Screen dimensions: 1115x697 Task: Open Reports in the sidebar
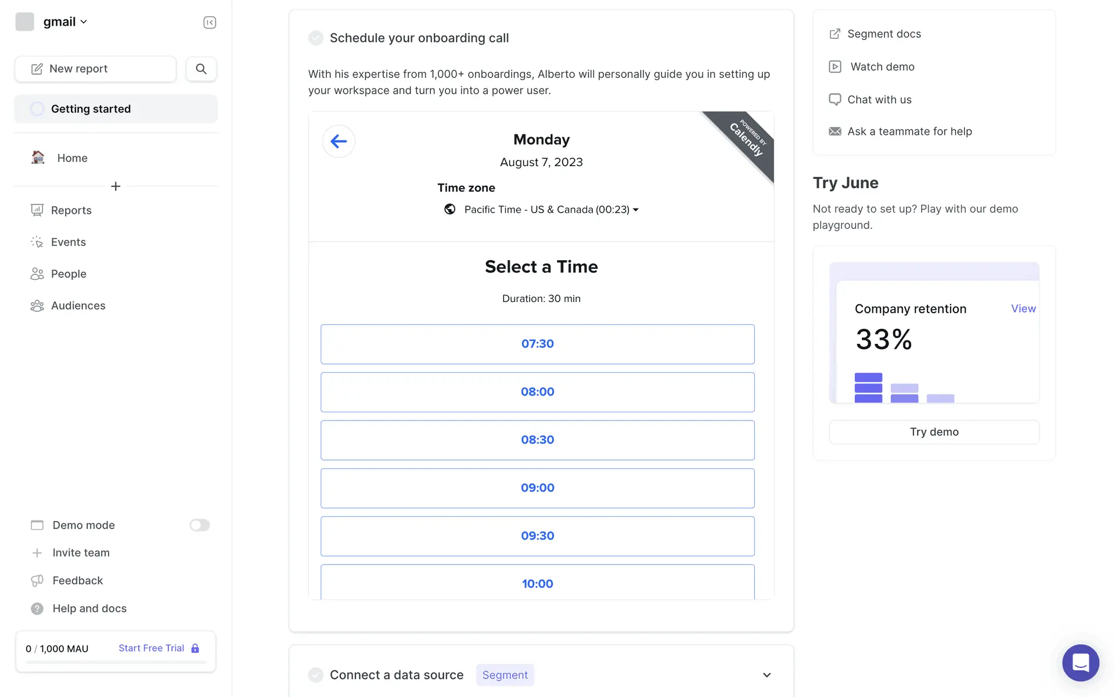coord(71,210)
